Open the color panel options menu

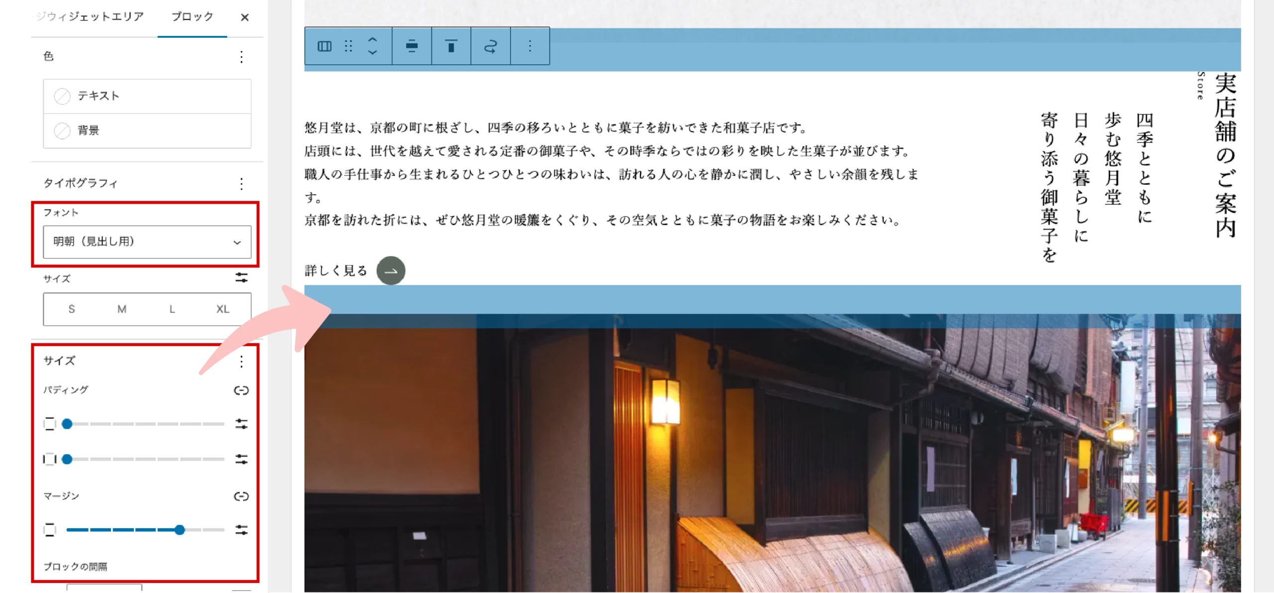pos(241,57)
